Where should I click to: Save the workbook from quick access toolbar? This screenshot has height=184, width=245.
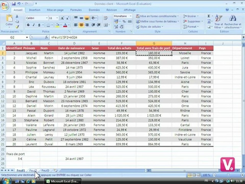14,4
